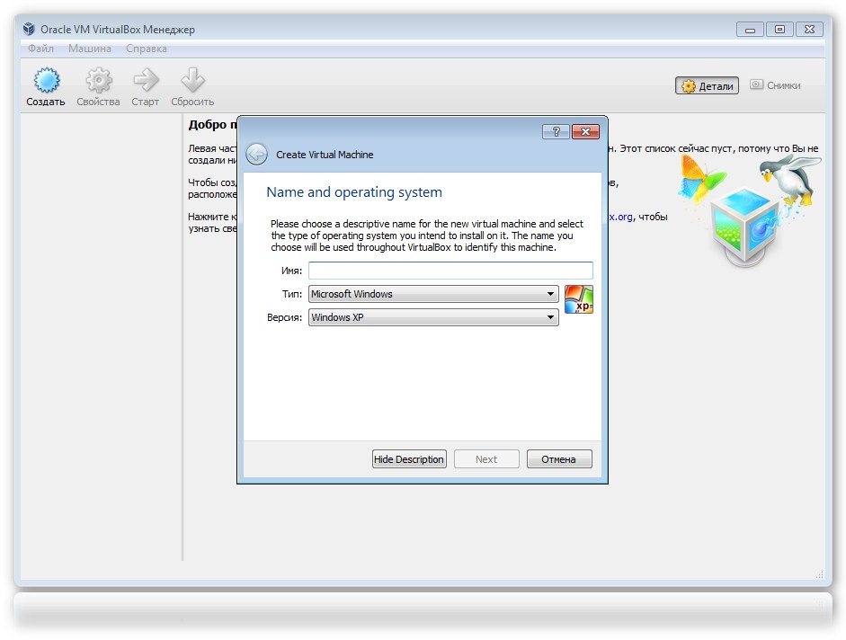Click the Windows XP OS type icon
The width and height of the screenshot is (846, 640).
pyautogui.click(x=578, y=299)
